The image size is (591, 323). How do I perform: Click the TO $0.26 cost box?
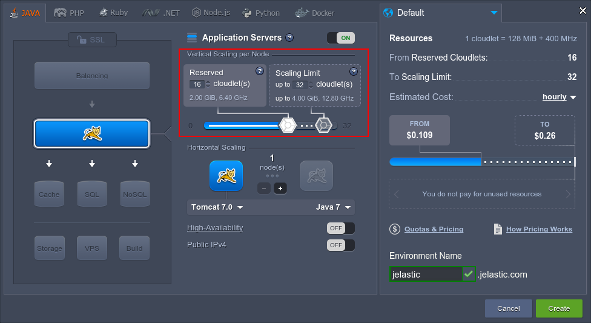click(544, 130)
